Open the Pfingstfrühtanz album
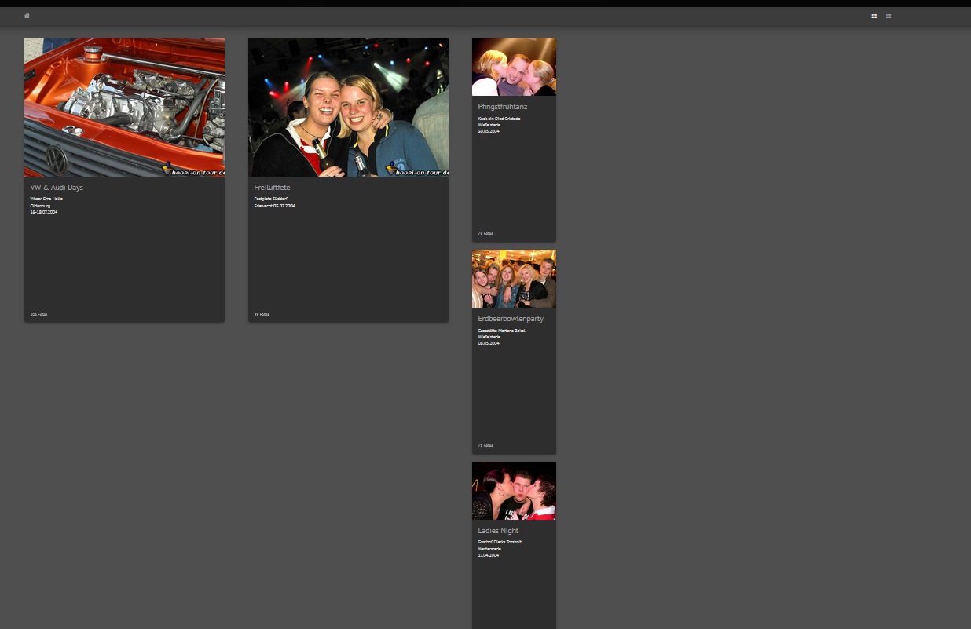 503,107
